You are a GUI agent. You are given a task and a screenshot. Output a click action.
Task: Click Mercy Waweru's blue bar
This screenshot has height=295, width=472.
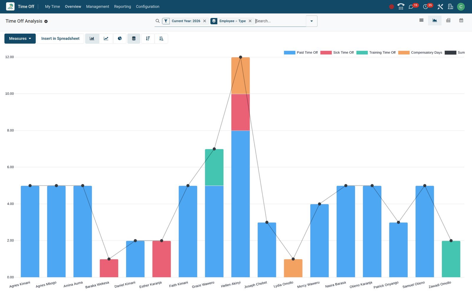point(319,241)
